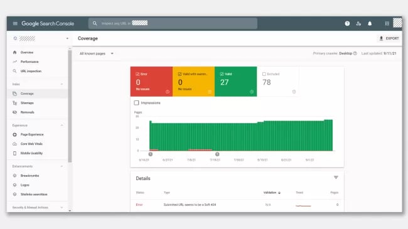Open the hamburger navigation menu
408x229 pixels.
click(15, 23)
